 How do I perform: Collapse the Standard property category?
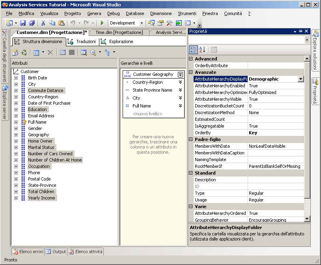coord(191,173)
